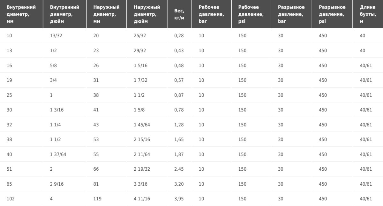This screenshot has height=206, width=383.
Task: Click the 'Рабочее давление, psi' column header
Action: pyautogui.click(x=251, y=14)
